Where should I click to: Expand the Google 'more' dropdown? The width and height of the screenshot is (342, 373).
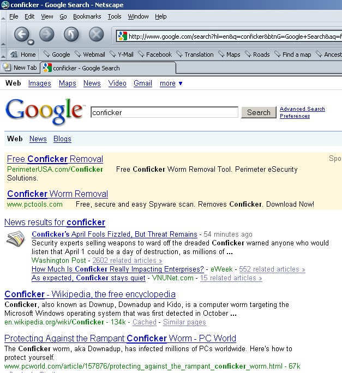point(171,83)
